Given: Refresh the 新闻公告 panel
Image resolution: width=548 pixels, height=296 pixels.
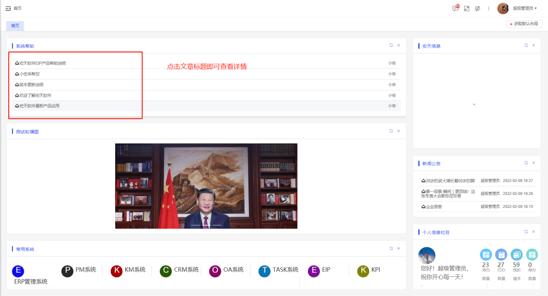Looking at the screenshot, I should pyautogui.click(x=526, y=163).
